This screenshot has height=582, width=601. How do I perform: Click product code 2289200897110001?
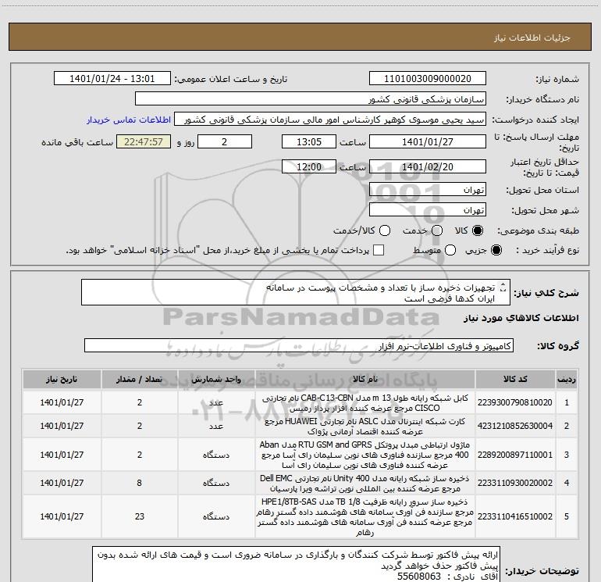(515, 455)
